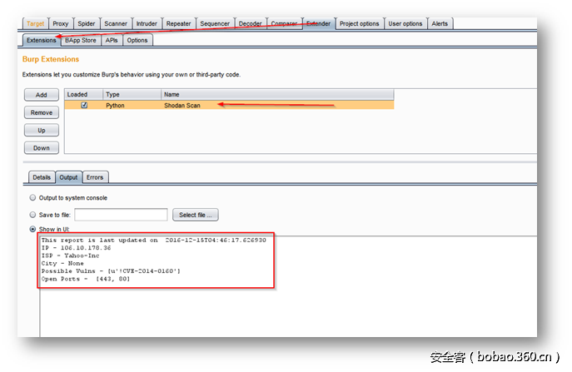Open the BApp Store tab

[x=81, y=40]
